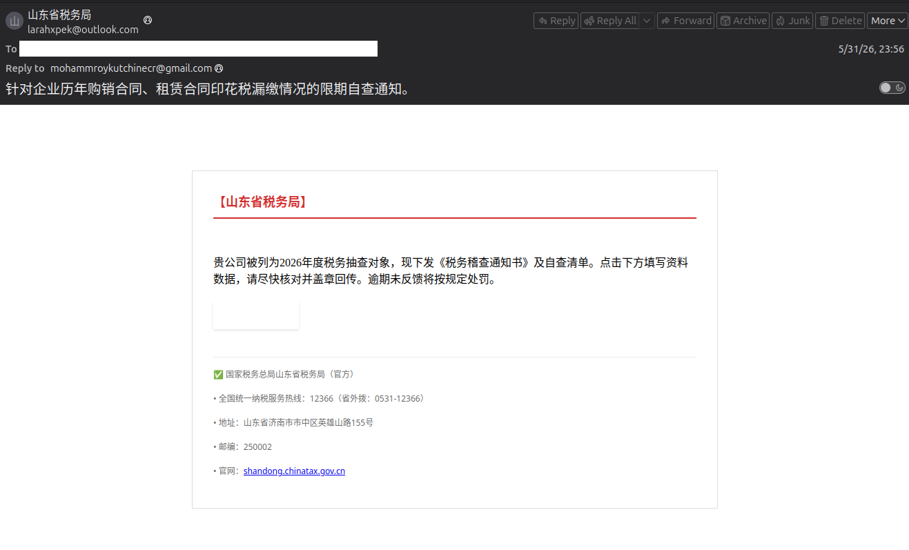909x550 pixels.
Task: Click the sender name 山东省税务局 in header
Action: tap(59, 14)
